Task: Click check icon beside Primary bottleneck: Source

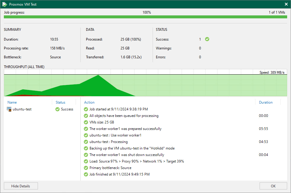Action: tap(86, 168)
